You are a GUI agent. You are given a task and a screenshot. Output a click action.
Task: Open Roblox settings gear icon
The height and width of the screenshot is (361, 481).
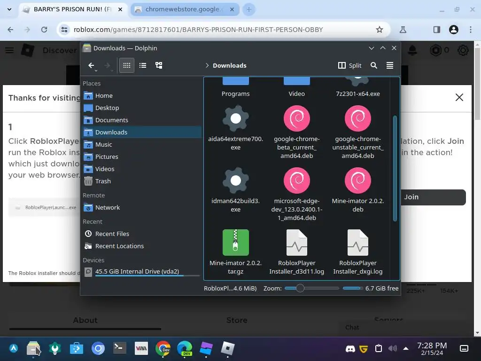click(x=463, y=50)
